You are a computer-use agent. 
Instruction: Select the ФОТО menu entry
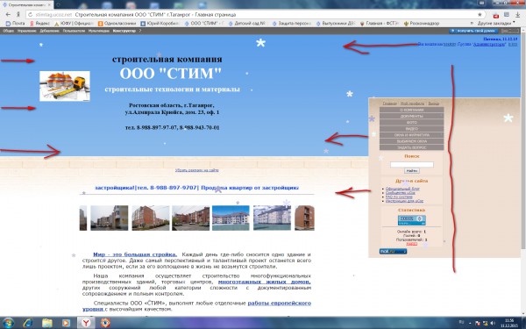(412, 123)
